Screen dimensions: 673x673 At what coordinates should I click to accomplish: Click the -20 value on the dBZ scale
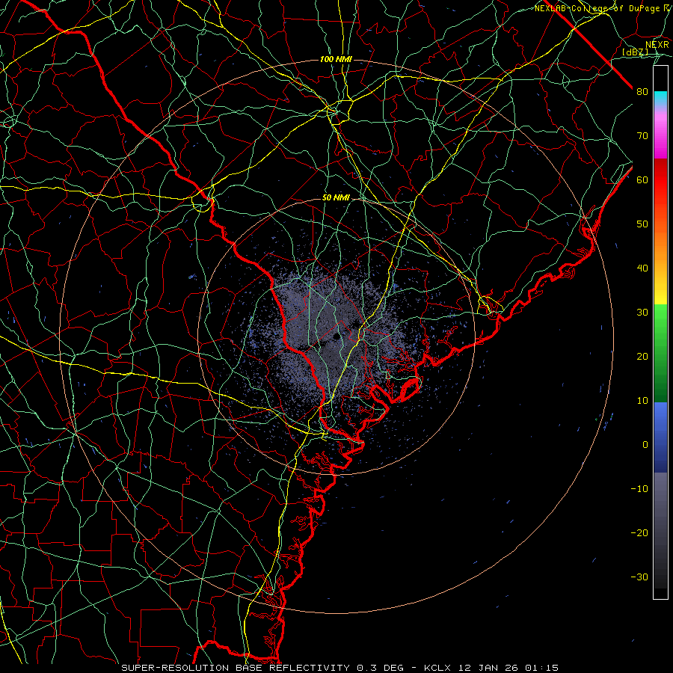(x=639, y=533)
